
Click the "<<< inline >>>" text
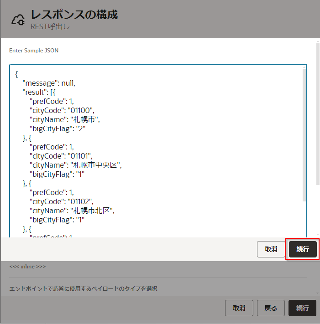pyautogui.click(x=28, y=266)
